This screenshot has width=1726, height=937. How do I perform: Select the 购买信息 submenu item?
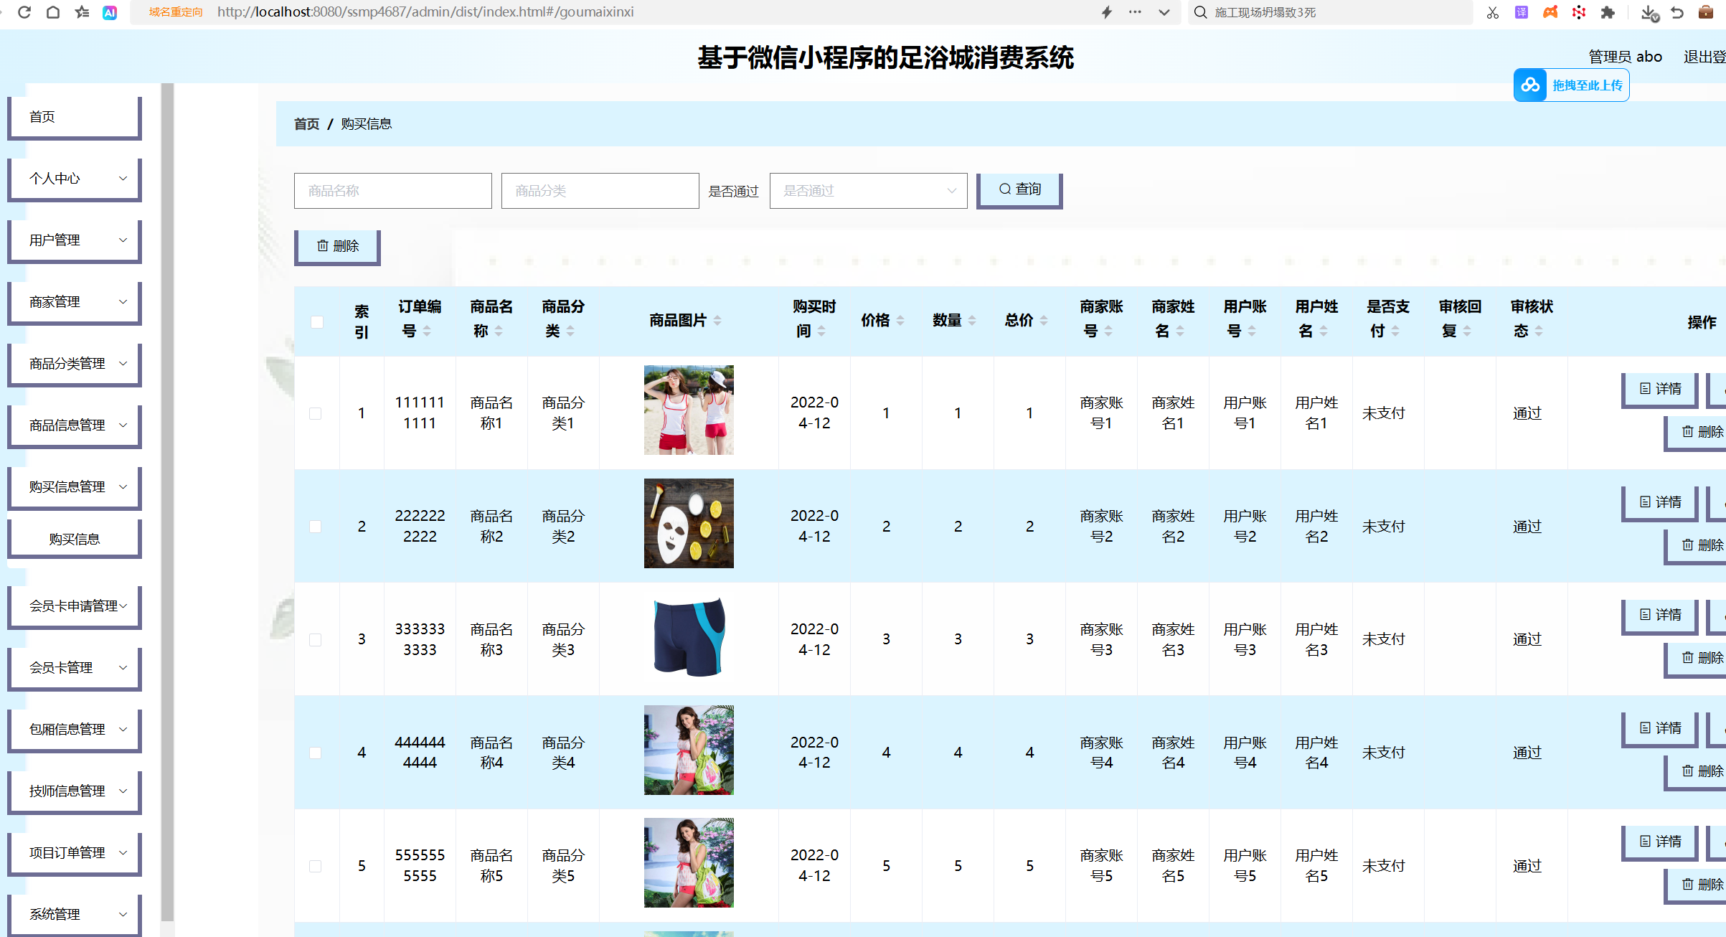[75, 539]
